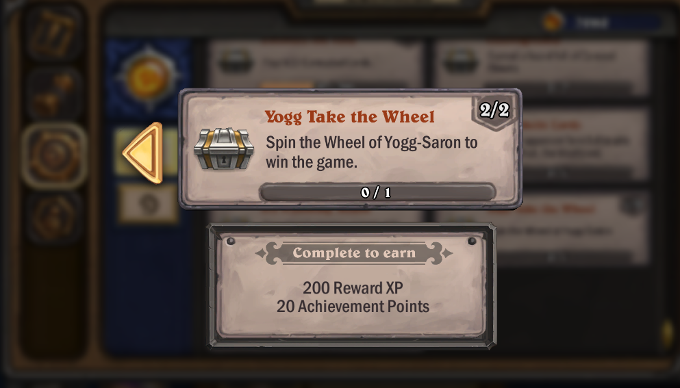The image size is (680, 388).
Task: Open the highlighted round-emblem sidebar tab
Action: (54, 155)
